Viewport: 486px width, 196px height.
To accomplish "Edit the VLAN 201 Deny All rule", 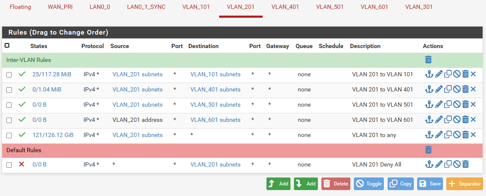I will coord(439,165).
